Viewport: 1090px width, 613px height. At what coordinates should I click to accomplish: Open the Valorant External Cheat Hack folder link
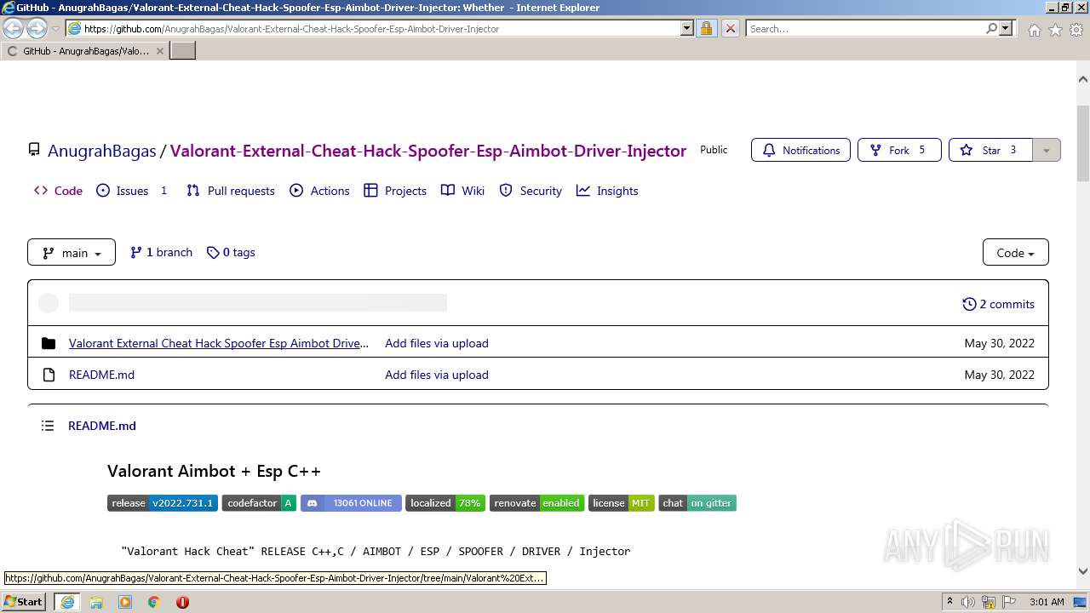pos(219,343)
